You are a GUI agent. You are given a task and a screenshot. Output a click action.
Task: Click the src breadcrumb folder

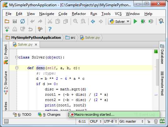point(71,38)
